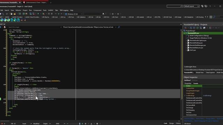Screen dimensions: 223x125
Task: Click the Pause toolbar icon
Action: 49,14
